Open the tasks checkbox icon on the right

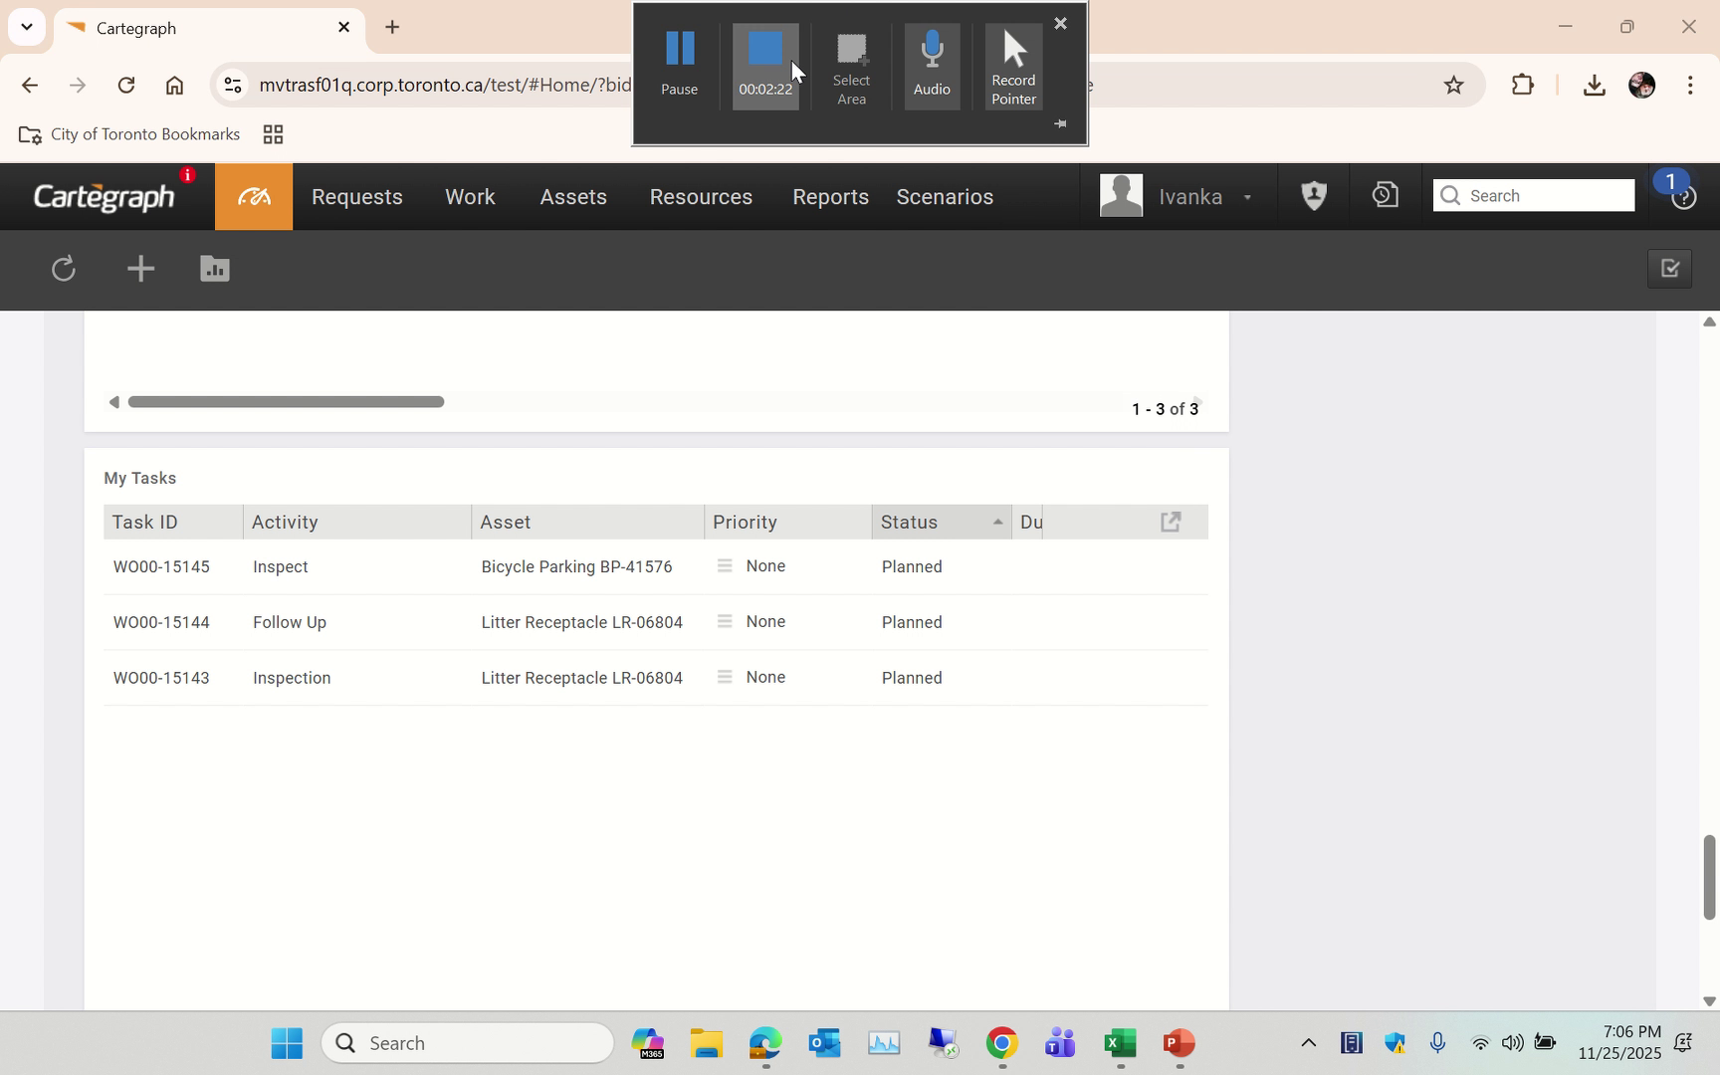tap(1669, 269)
